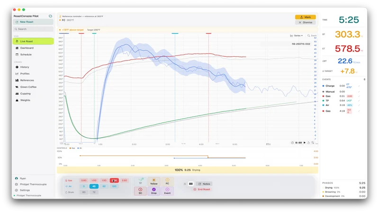The image size is (379, 213).
Task: Set Air level to 62
Action: [x=104, y=186]
